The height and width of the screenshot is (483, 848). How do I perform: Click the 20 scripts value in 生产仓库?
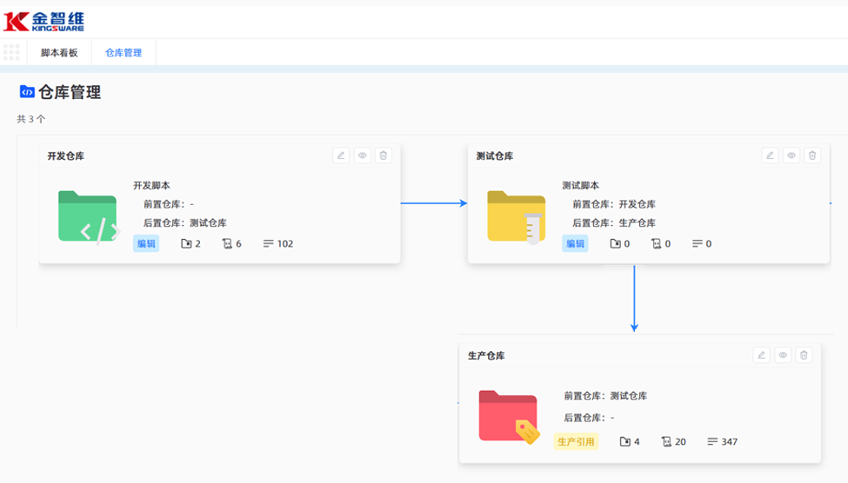pos(680,441)
